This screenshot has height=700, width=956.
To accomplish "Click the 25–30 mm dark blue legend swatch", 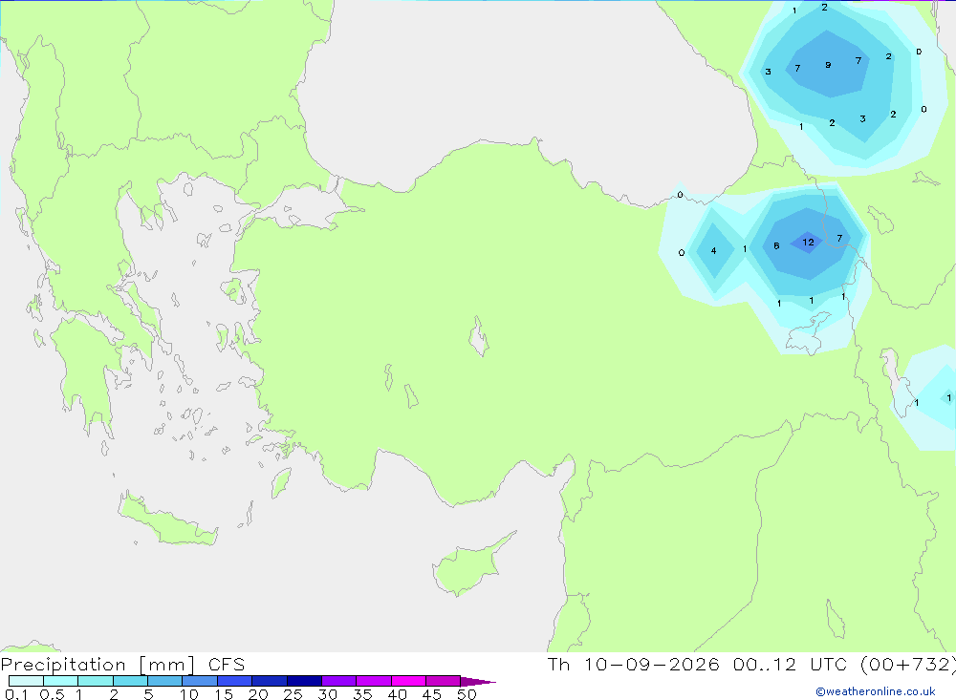I will pyautogui.click(x=304, y=681).
